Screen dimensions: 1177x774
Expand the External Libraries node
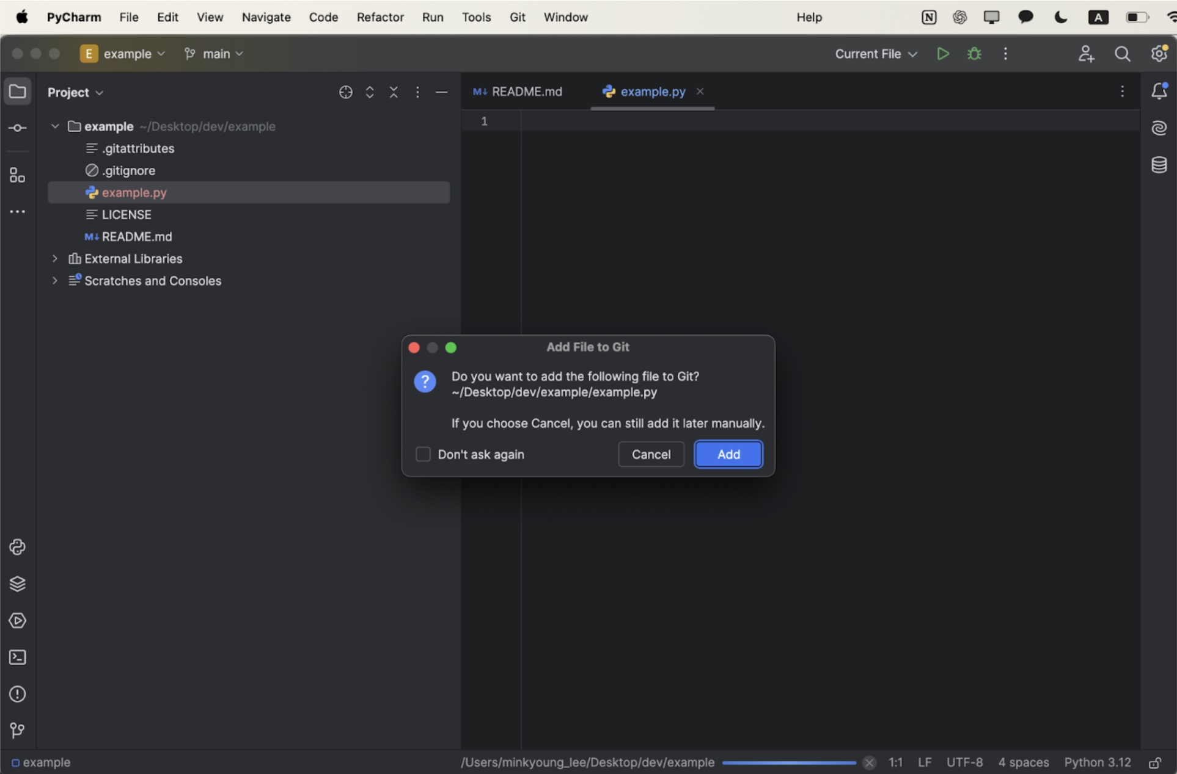point(55,259)
